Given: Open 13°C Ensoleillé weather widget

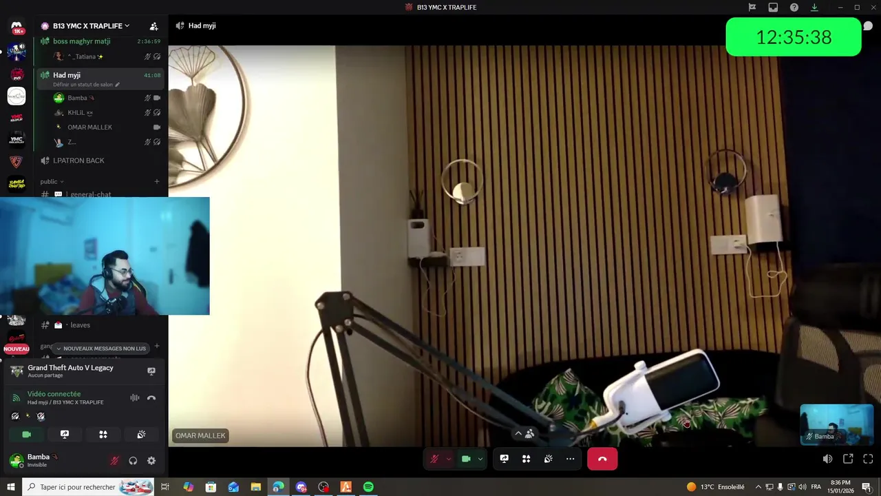Looking at the screenshot, I should 715,487.
